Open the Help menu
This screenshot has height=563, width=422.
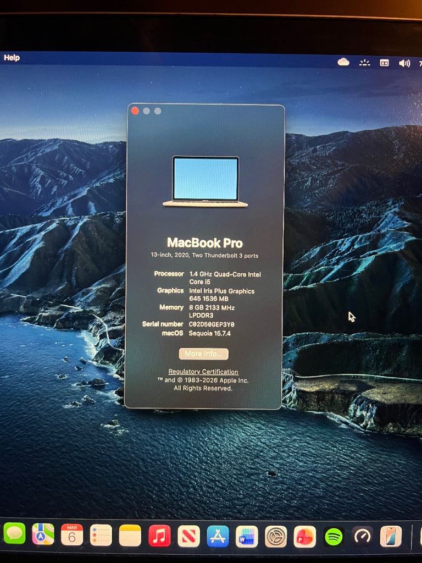pos(12,58)
